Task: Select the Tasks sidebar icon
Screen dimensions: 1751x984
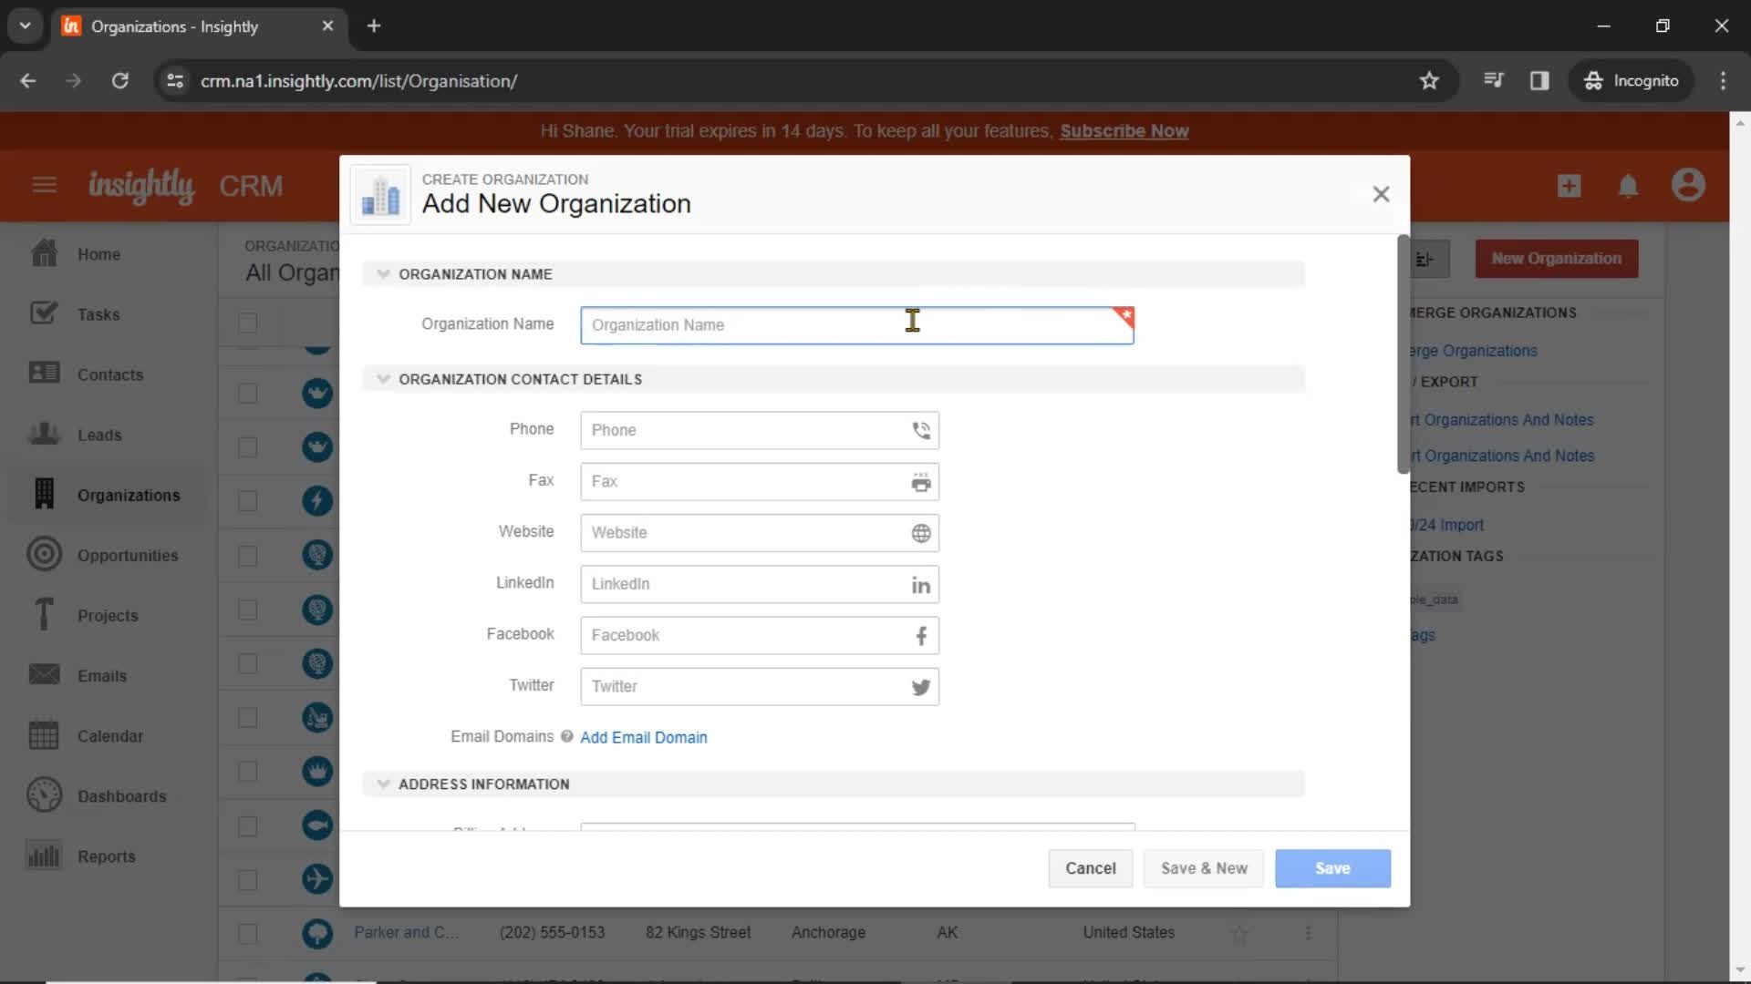Action: [x=43, y=313]
